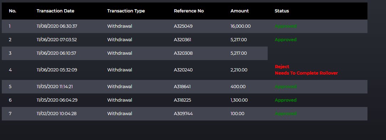Select reference number A309744
This screenshot has height=140, width=386.
183,114
